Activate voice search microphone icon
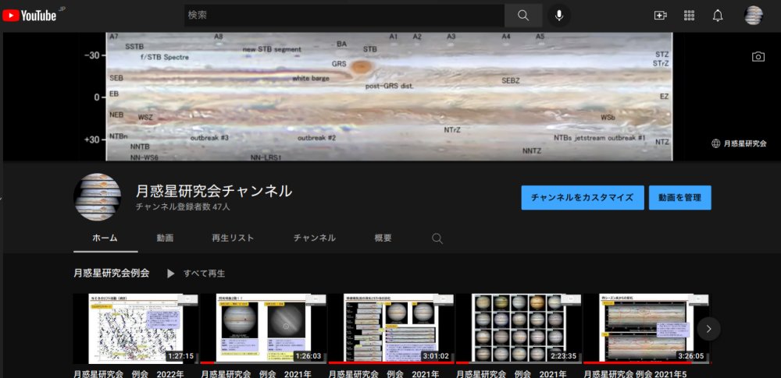This screenshot has width=781, height=378. pos(559,16)
